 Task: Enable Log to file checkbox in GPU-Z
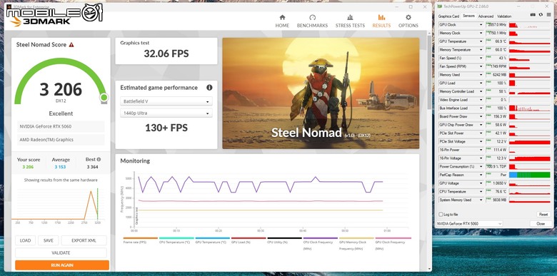coord(441,214)
